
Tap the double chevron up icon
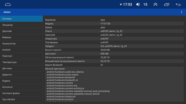[x=155, y=5]
